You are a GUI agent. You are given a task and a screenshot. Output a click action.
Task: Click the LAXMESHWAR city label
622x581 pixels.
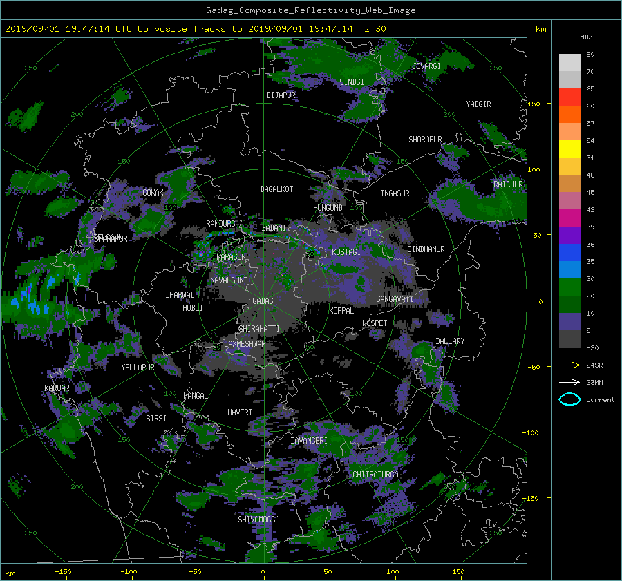[x=245, y=344]
